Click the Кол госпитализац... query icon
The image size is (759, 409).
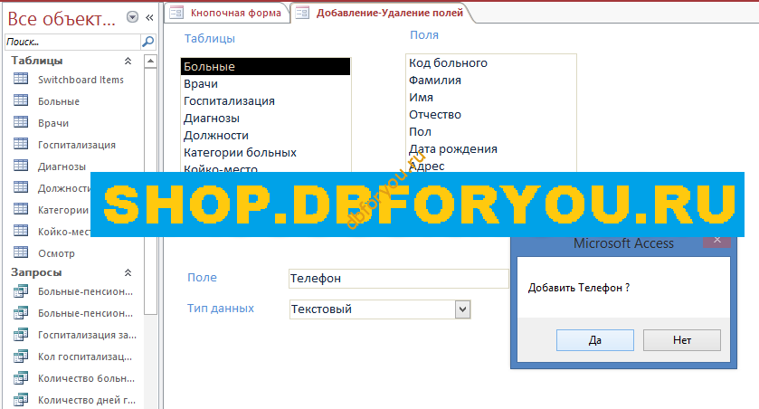pyautogui.click(x=21, y=357)
